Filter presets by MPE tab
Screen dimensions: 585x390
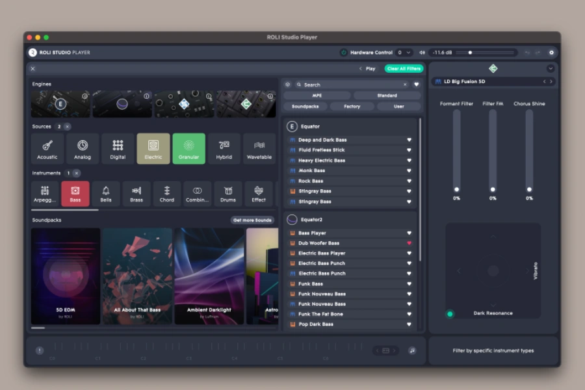[x=317, y=96]
